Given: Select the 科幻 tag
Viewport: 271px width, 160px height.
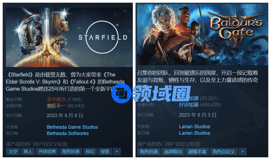Looking at the screenshot, I should pos(90,152).
